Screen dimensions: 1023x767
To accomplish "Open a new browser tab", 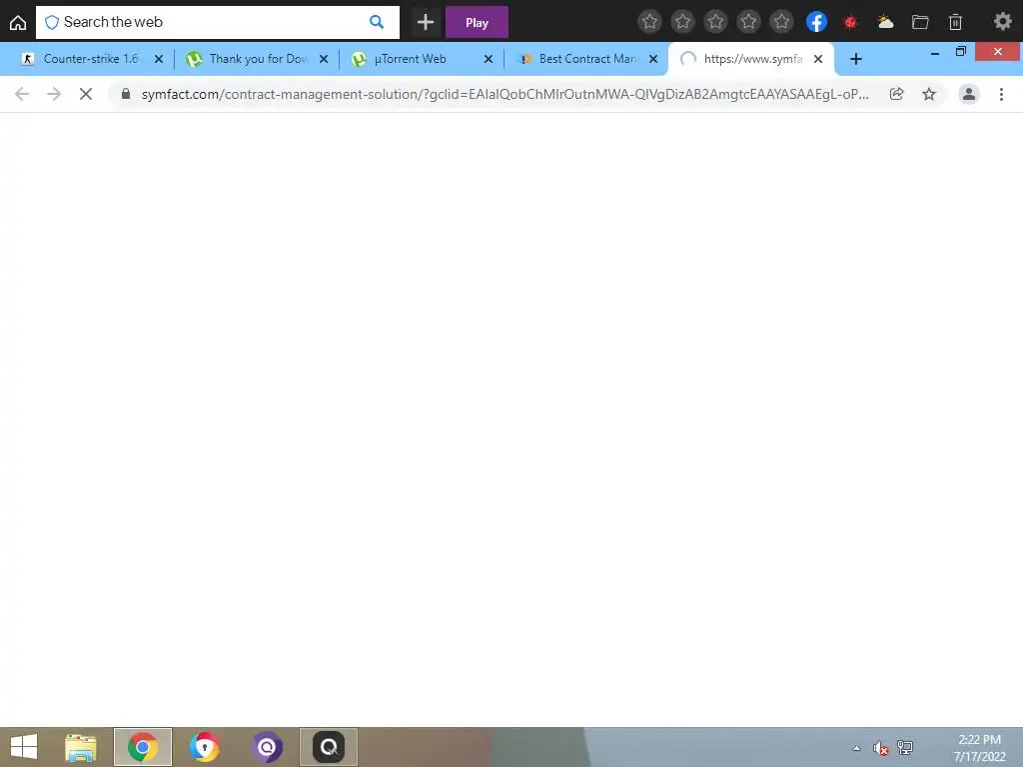I will point(856,59).
